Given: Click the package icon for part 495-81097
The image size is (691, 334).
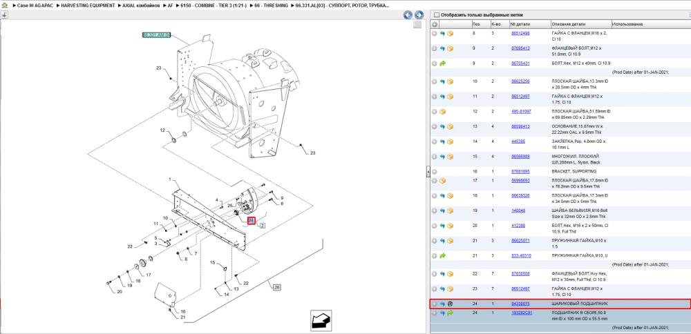Looking at the screenshot, I should [442, 112].
